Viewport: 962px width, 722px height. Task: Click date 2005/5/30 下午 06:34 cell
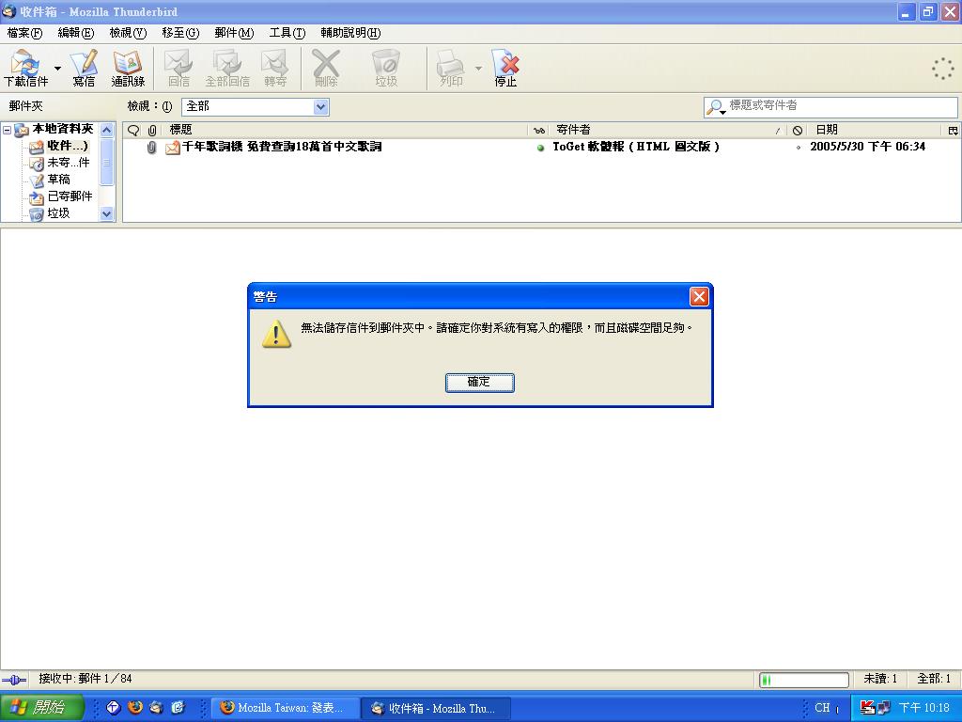(867, 147)
